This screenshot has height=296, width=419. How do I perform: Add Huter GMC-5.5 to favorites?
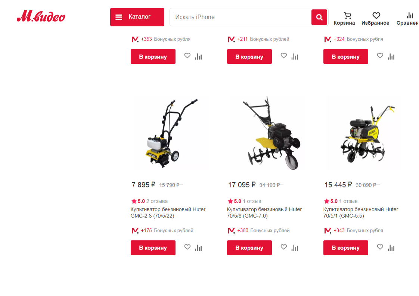380,247
